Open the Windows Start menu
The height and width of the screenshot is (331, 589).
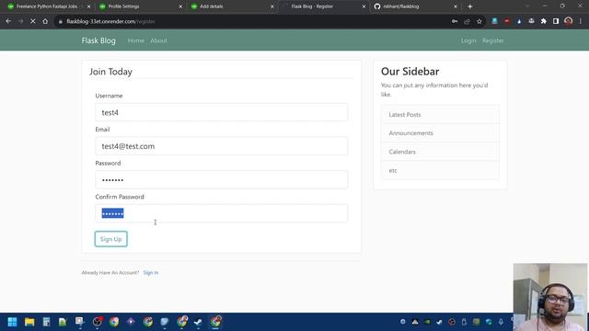pyautogui.click(x=12, y=322)
